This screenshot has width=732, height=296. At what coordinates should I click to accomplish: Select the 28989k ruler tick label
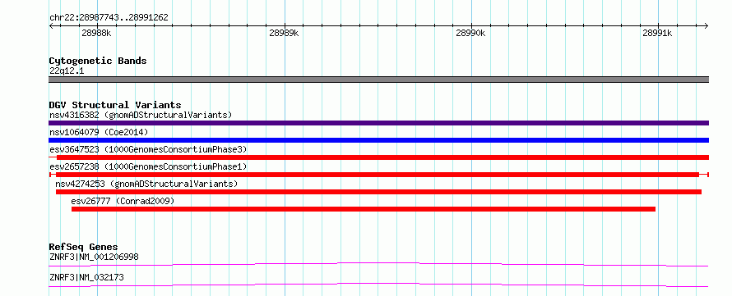point(284,33)
